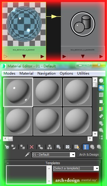Viewport: 107px width, 186px height.
Task: Click the template description text box
Action: coord(27,175)
